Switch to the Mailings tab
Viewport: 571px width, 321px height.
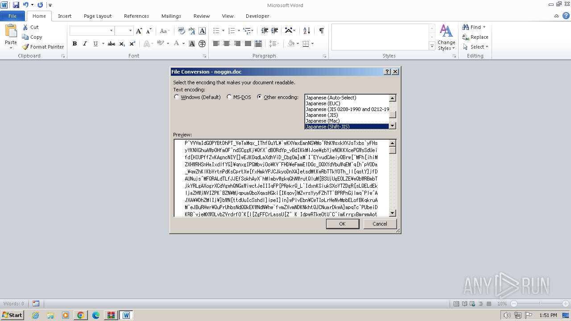point(171,16)
